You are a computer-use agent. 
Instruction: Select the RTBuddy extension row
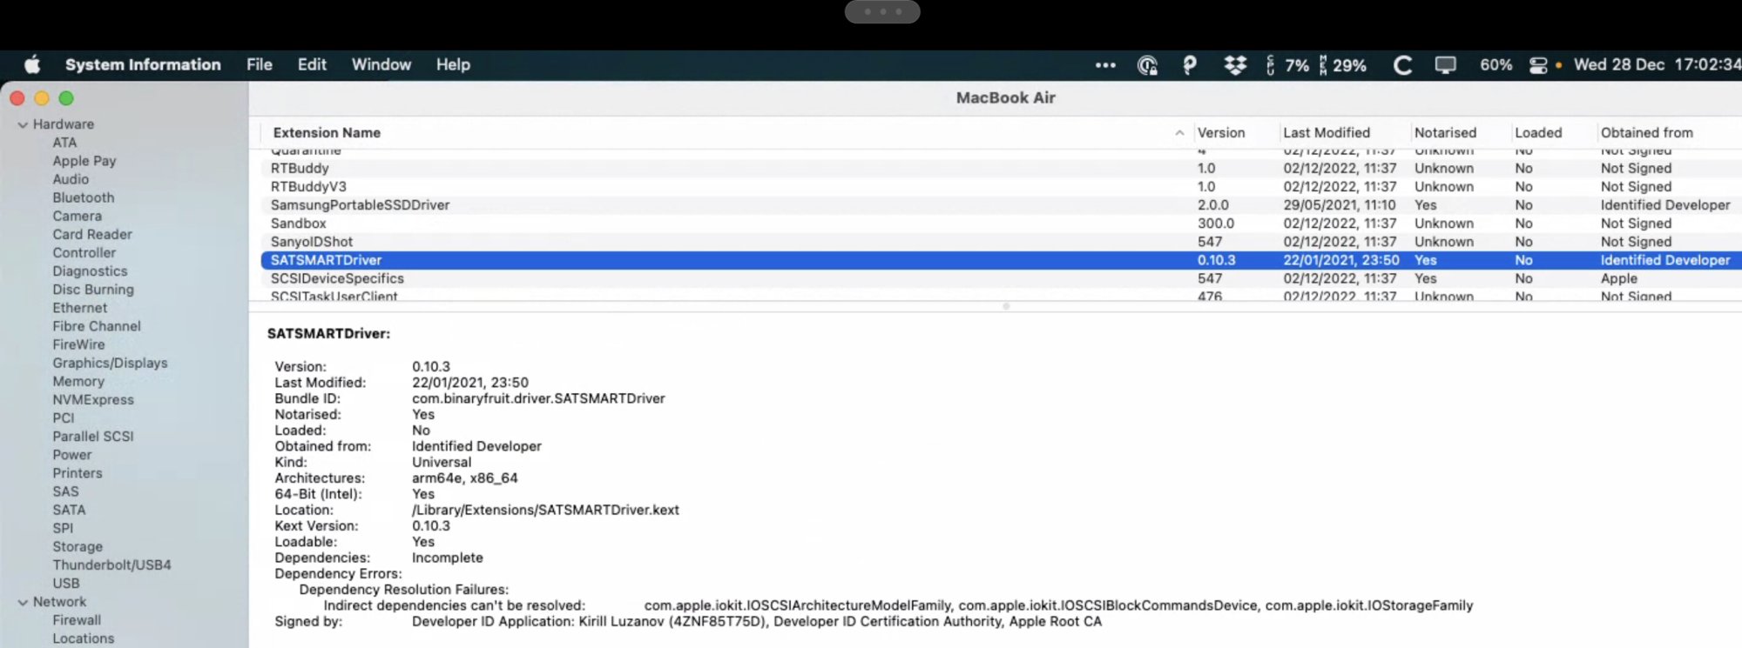[x=1001, y=168]
